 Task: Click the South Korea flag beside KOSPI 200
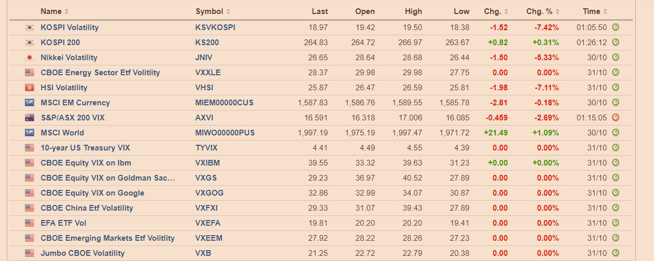pos(30,43)
